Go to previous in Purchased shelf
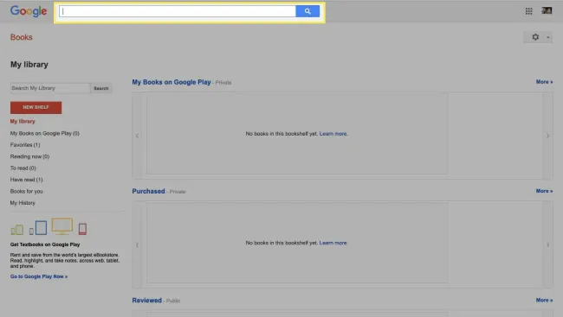This screenshot has width=563, height=317. coord(137,245)
